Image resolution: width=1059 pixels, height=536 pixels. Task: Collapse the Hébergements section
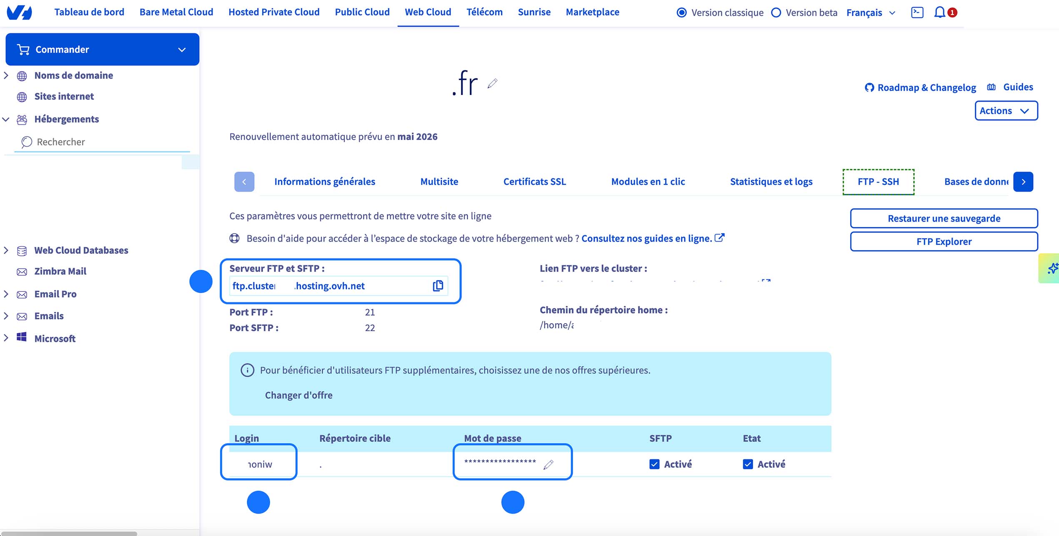5,119
